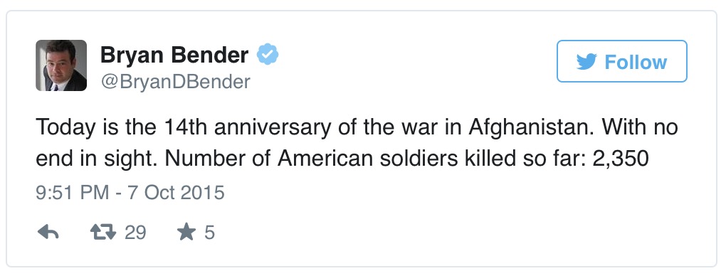Screen dimensions: 726x276
Task: Select the number 2,350 in the tweet
Action: 621,159
